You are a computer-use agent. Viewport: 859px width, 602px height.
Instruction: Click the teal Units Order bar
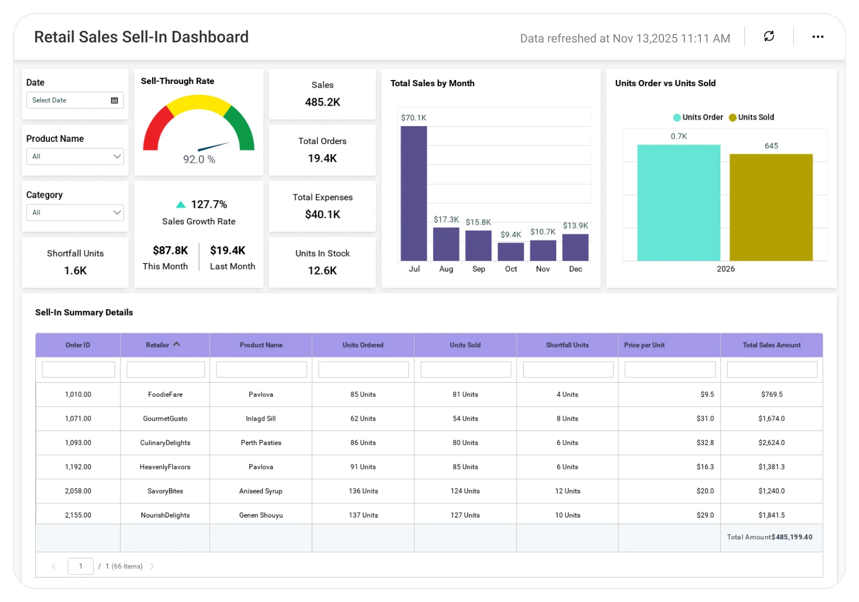click(679, 203)
